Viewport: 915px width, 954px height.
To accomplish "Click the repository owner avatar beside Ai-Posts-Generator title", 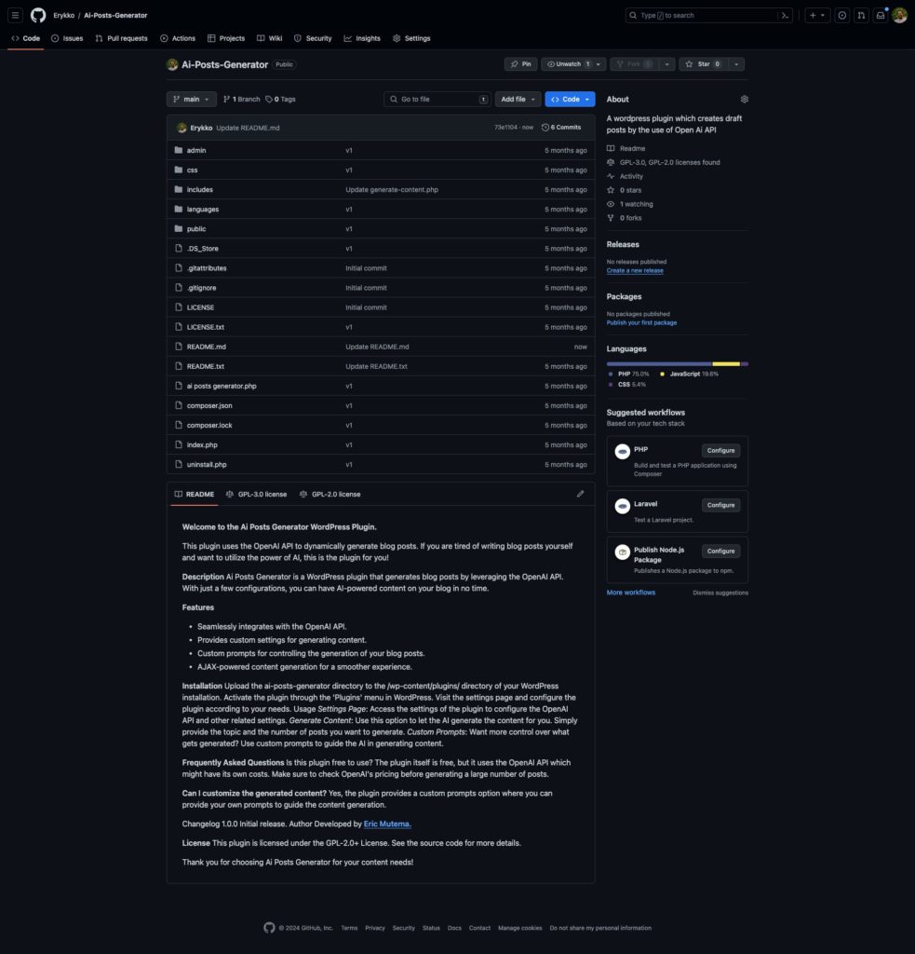I will 172,64.
